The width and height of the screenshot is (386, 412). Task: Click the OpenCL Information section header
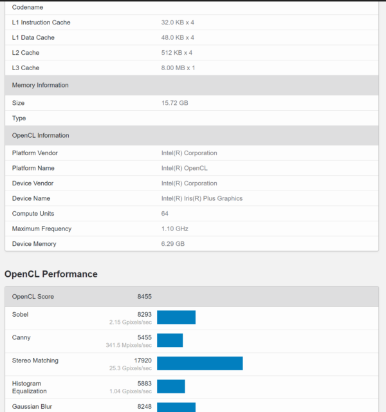40,135
